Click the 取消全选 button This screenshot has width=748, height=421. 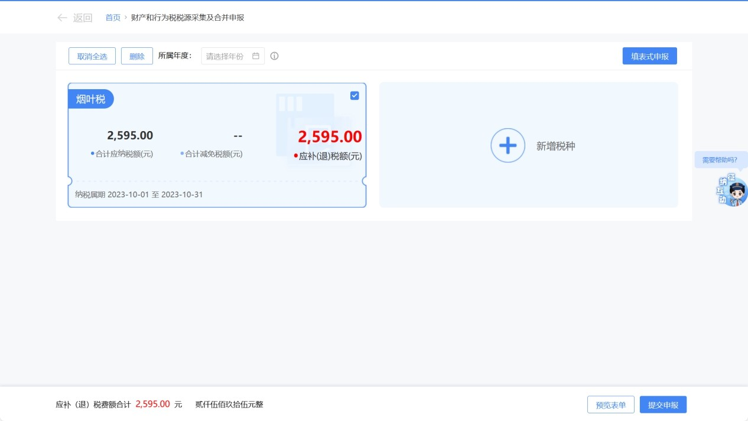coord(92,56)
